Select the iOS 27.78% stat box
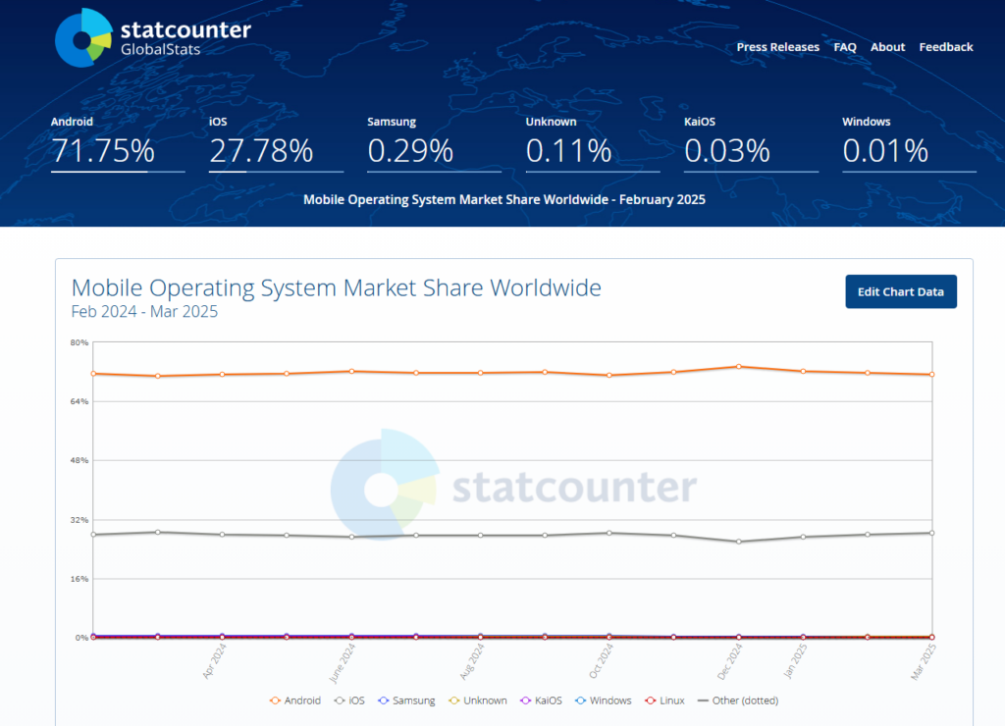 click(x=276, y=143)
